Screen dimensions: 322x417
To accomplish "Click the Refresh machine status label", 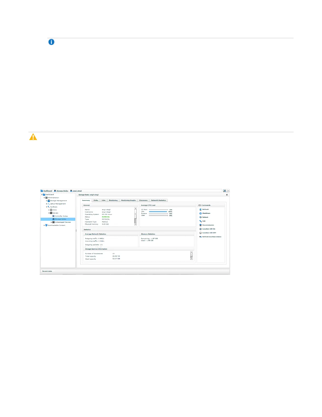I will tap(212, 237).
